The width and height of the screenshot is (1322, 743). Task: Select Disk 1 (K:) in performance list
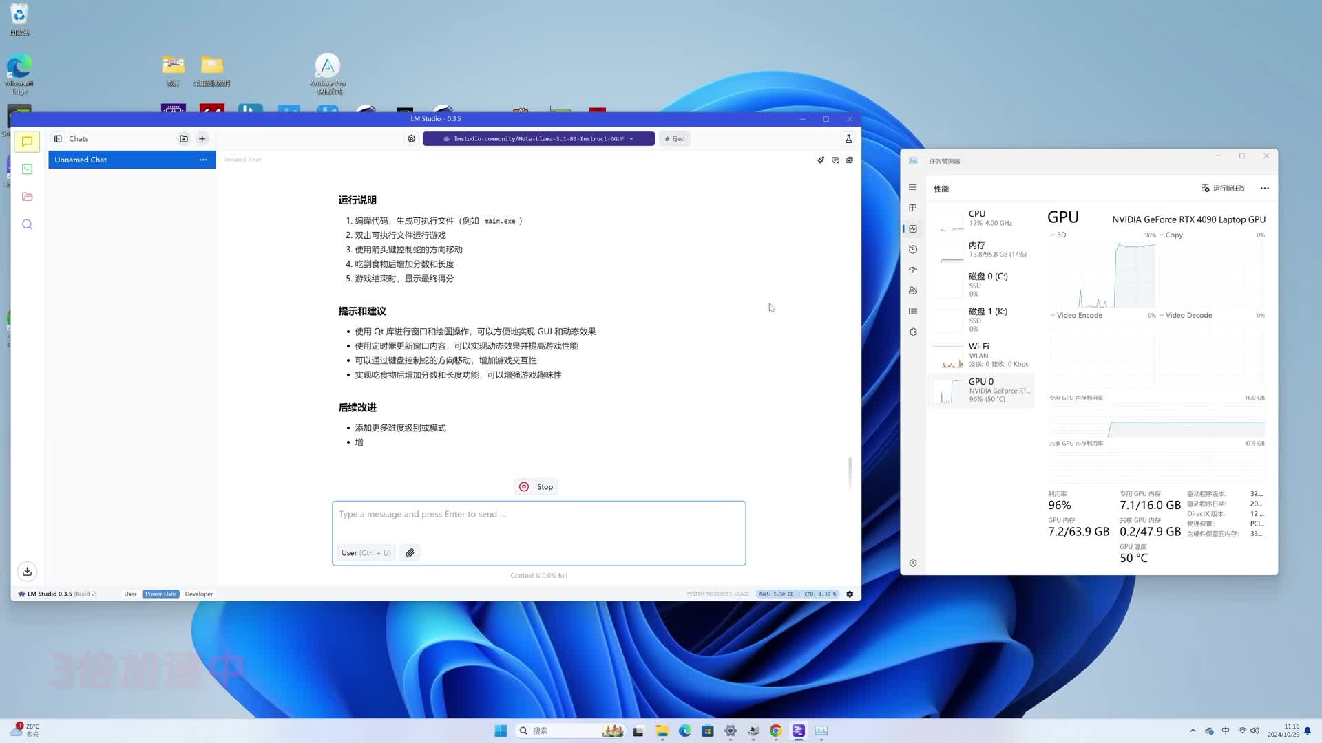click(x=981, y=319)
